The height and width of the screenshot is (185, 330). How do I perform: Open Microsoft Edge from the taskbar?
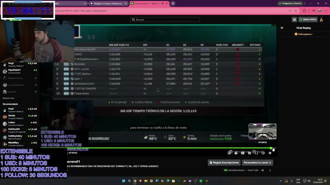click(x=168, y=181)
